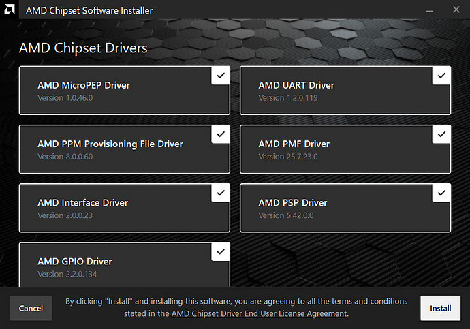Image resolution: width=470 pixels, height=329 pixels.
Task: Click the AMD Interface Driver title text
Action: coord(82,203)
